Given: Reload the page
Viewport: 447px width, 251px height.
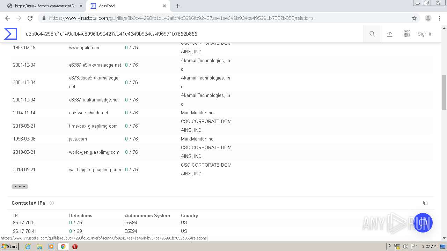Looking at the screenshot, I should [30, 18].
